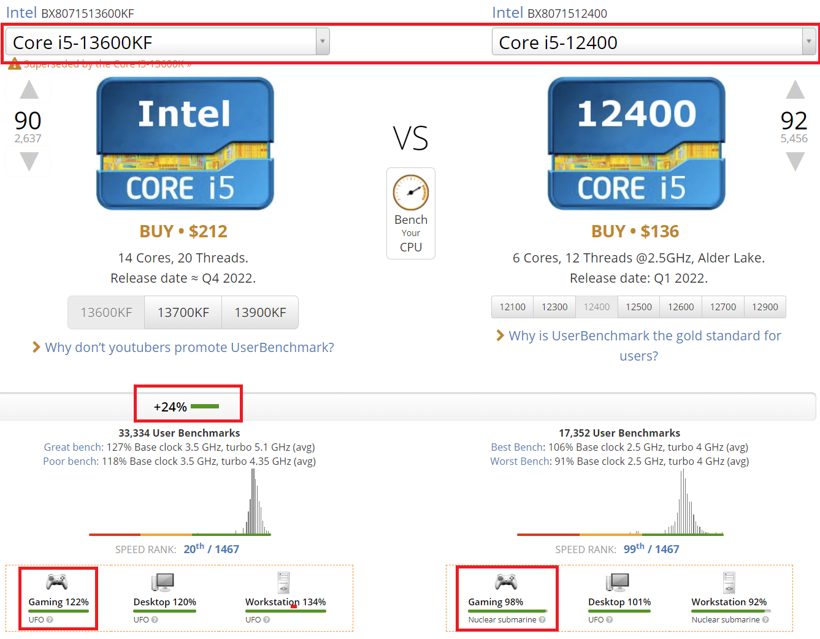Click help icon beside UFO under Workstation 134%

(x=266, y=620)
